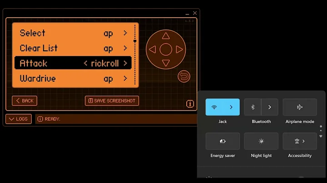Toggle Wi-Fi on the Jack tile
Image resolution: width=327 pixels, height=183 pixels.
(214, 107)
